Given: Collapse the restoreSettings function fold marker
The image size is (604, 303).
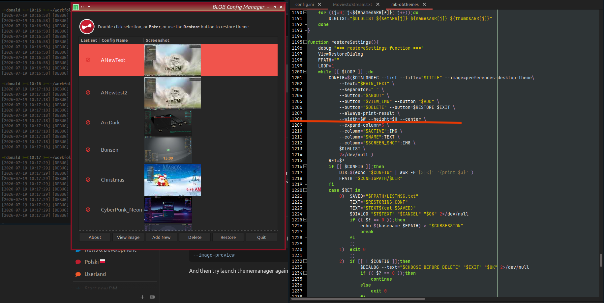Looking at the screenshot, I should coord(305,42).
